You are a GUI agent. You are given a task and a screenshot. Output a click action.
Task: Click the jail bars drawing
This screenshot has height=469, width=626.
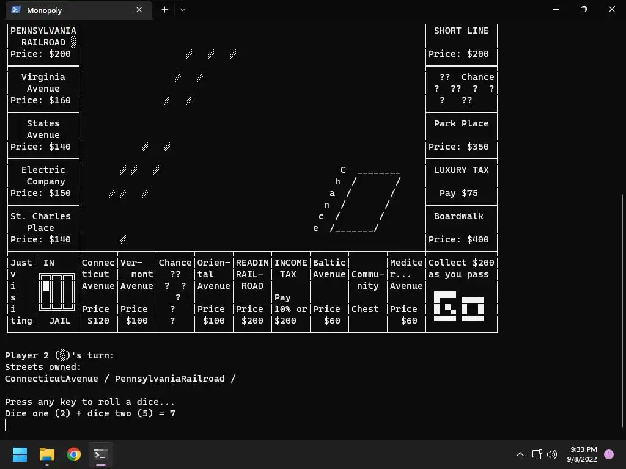[x=57, y=292]
